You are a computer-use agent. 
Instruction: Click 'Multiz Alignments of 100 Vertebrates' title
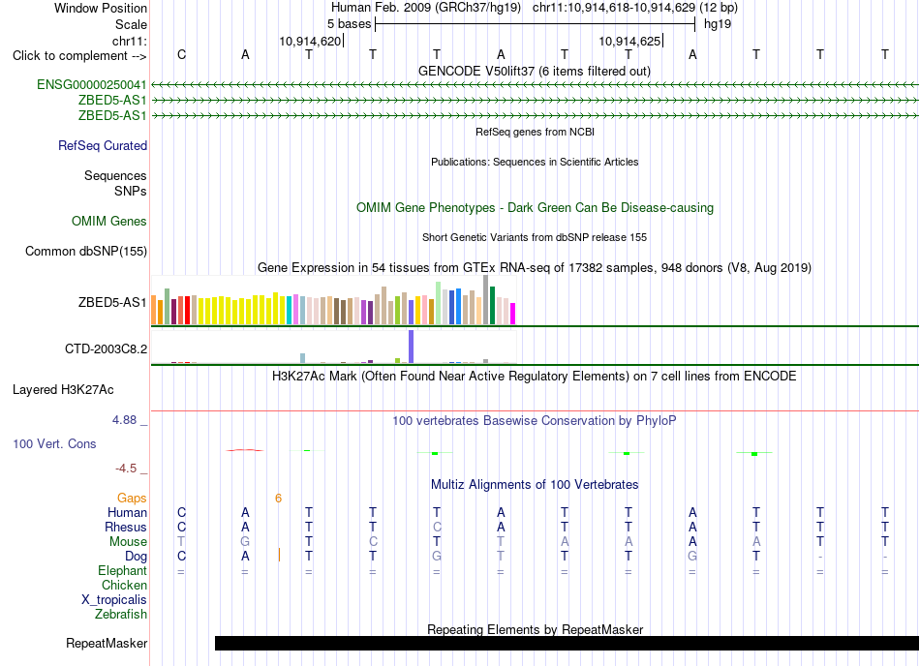click(535, 484)
